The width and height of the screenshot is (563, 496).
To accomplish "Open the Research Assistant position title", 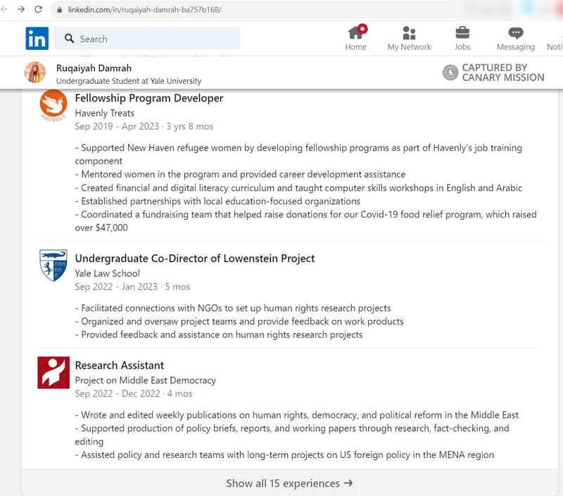I will click(119, 366).
